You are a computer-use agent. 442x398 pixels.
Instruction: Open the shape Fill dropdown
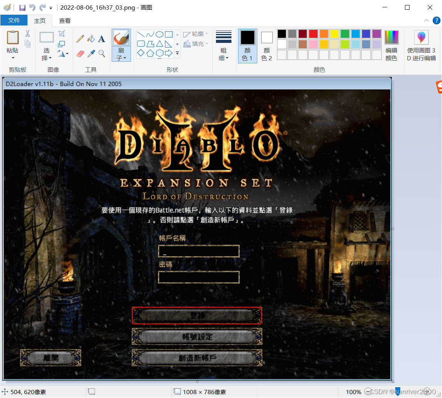pyautogui.click(x=195, y=44)
